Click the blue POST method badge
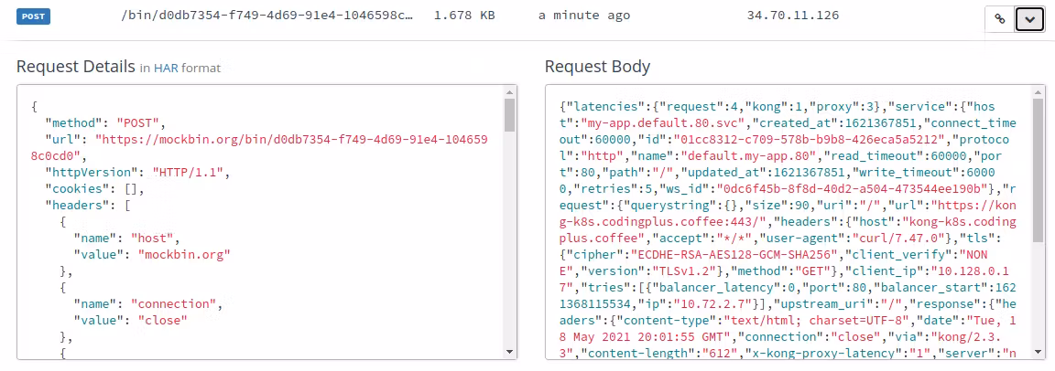The image size is (1055, 371). coord(33,16)
